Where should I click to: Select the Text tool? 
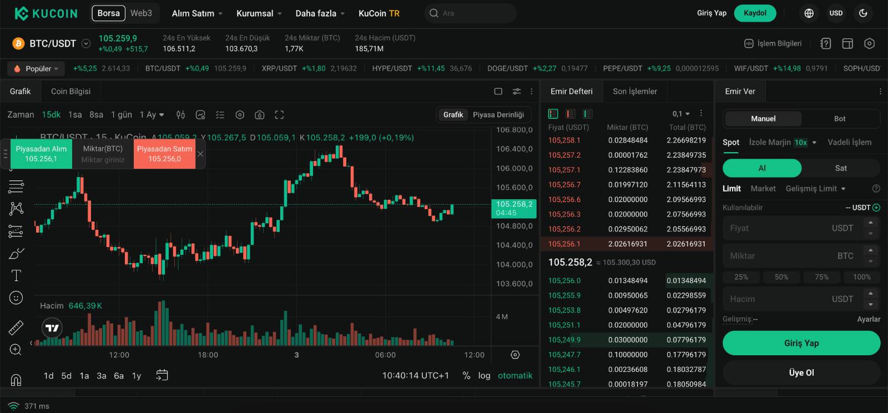click(16, 276)
